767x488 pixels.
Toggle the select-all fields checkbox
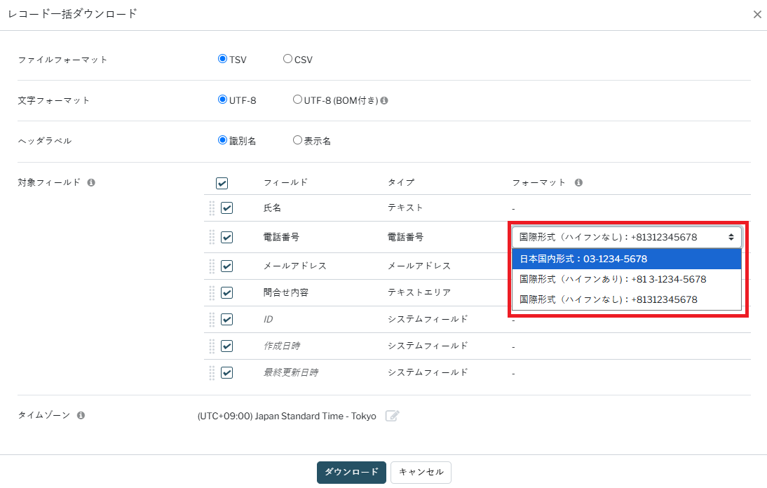tap(222, 183)
